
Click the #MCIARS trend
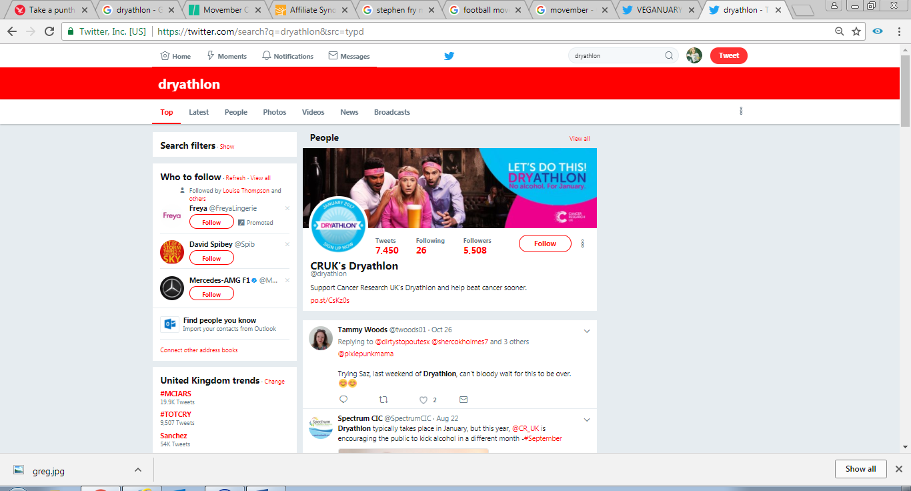[176, 394]
